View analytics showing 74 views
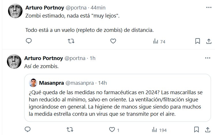Viewport: 215px width, 135px height. (159, 42)
